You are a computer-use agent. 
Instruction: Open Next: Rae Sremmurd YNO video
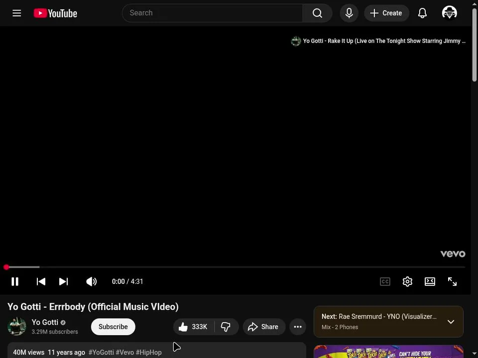click(379, 317)
